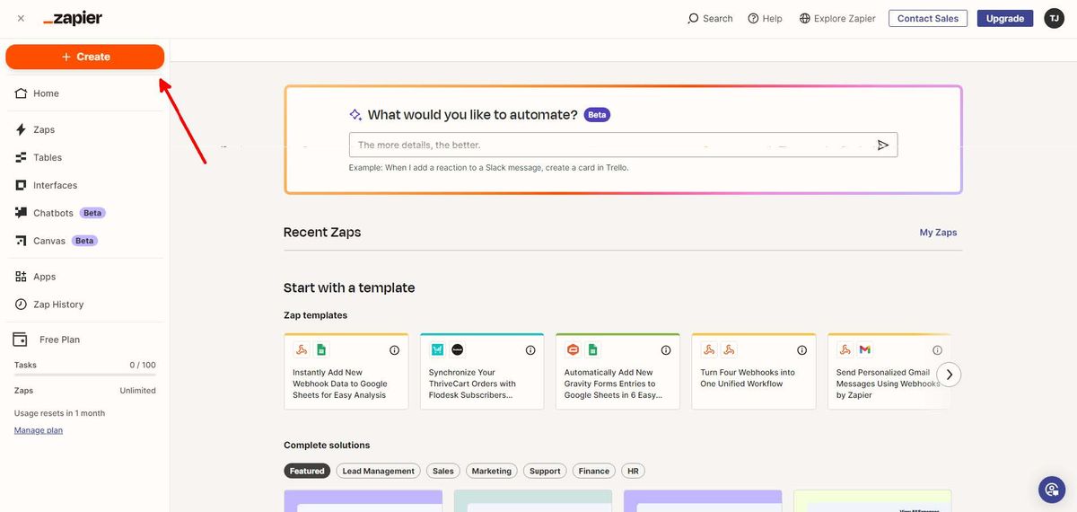Open Help from the top bar
Screen dimensions: 1077x512
pos(765,18)
